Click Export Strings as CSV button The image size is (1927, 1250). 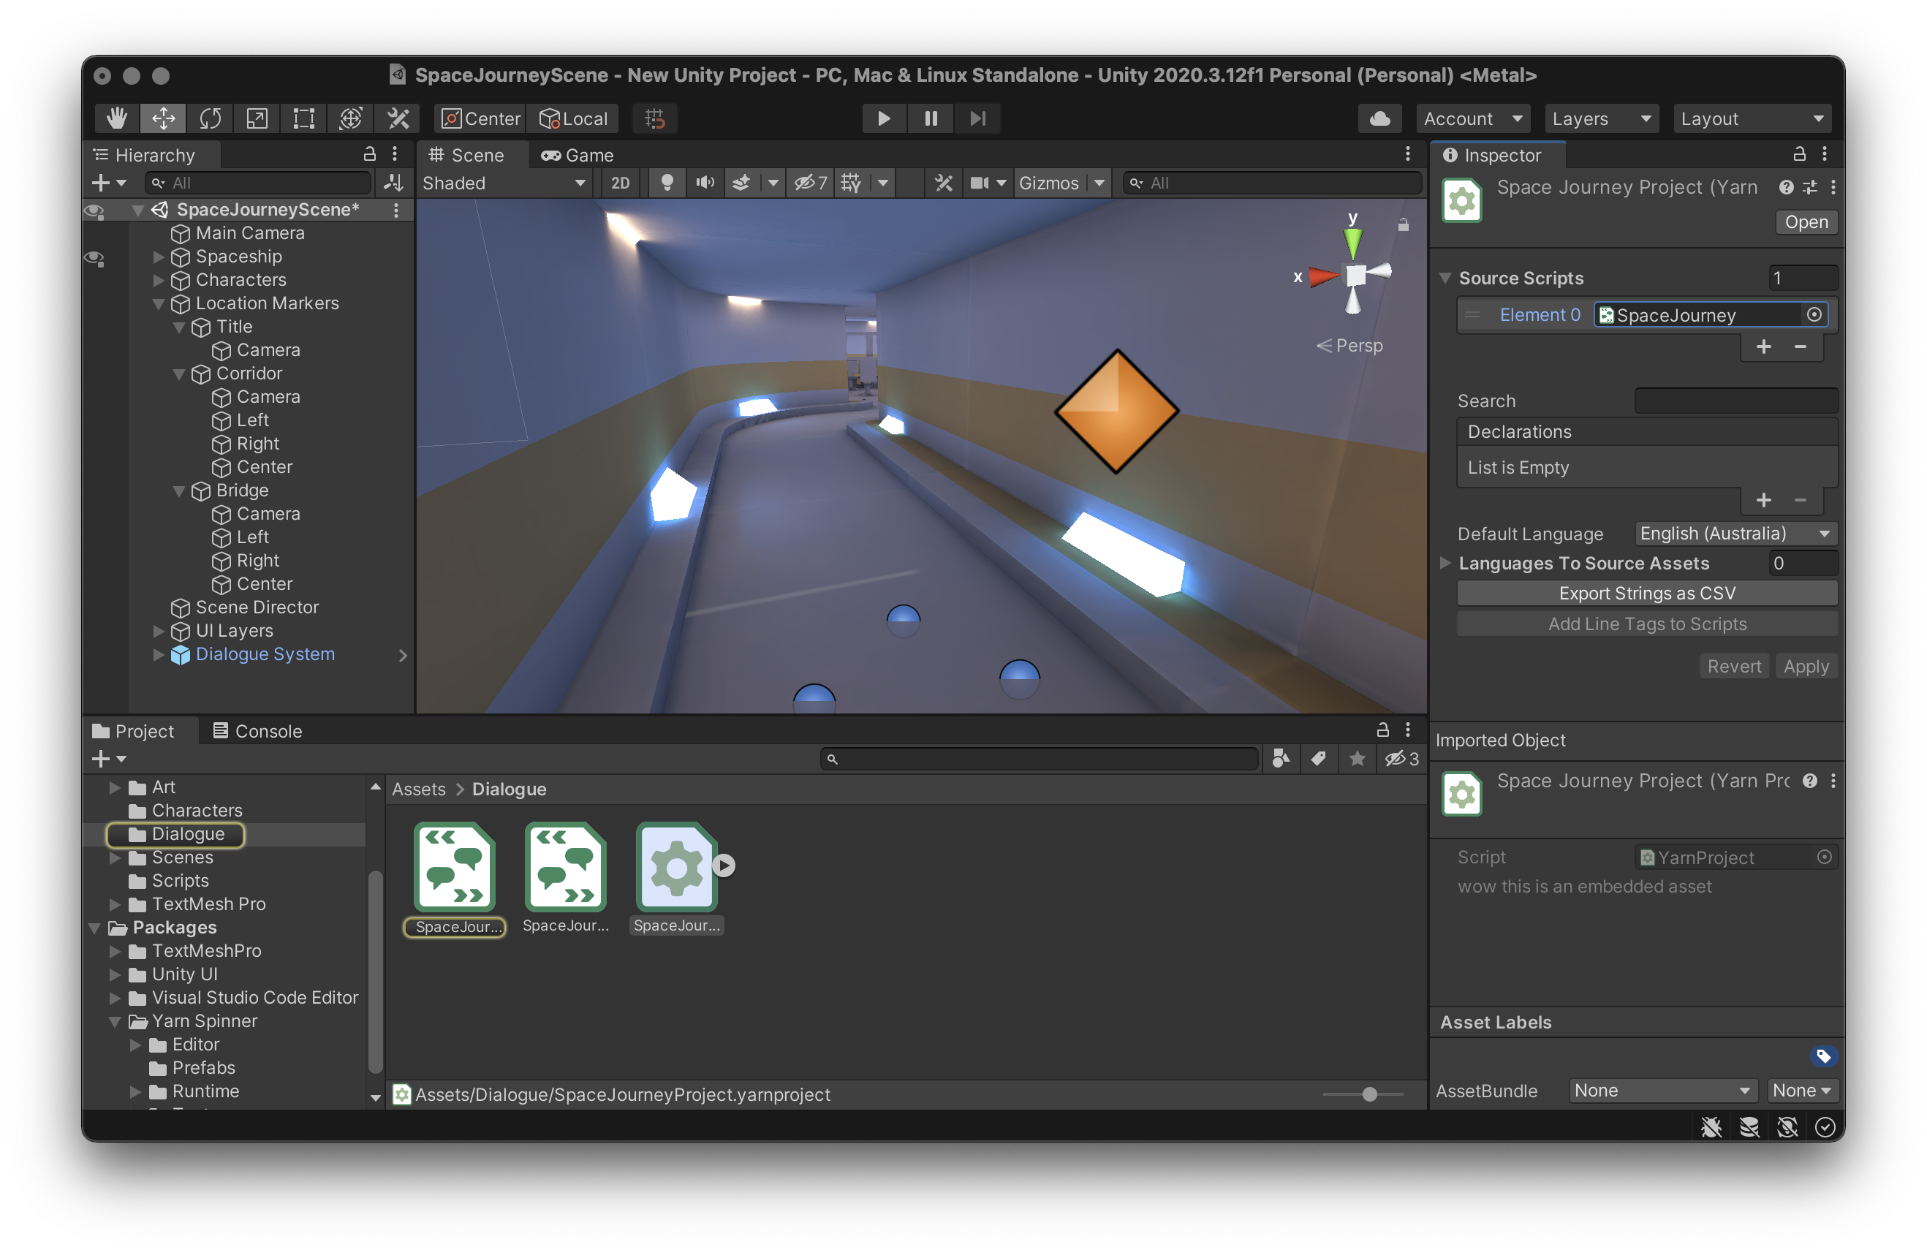pyautogui.click(x=1646, y=594)
